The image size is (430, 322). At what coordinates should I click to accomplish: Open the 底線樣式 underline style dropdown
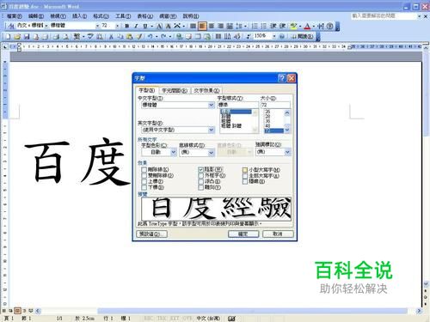click(212, 153)
